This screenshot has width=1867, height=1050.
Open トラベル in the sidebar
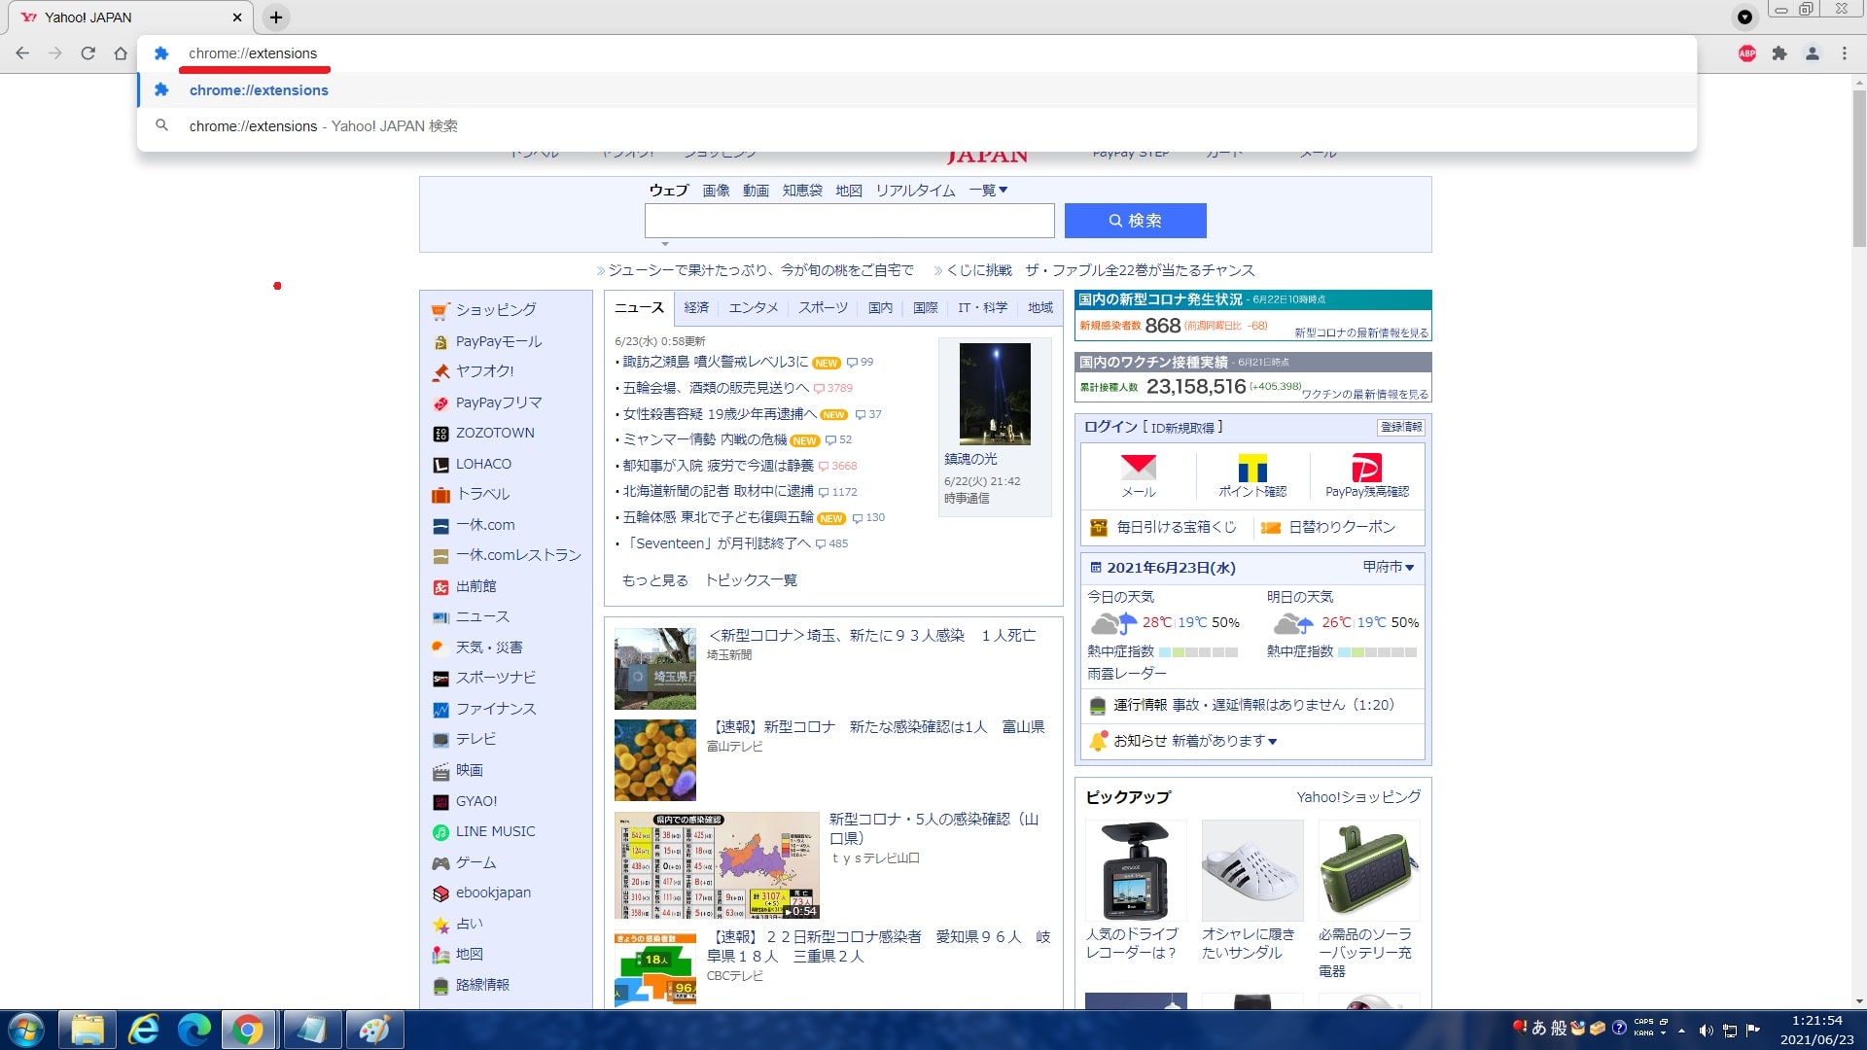(482, 495)
